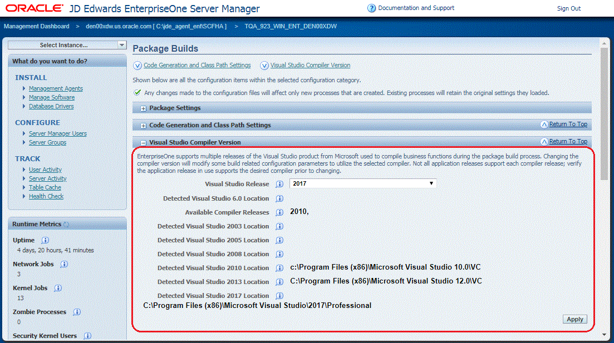
Task: Open den00xdw.us.oracle.com breadcrumb
Action: click(156, 26)
